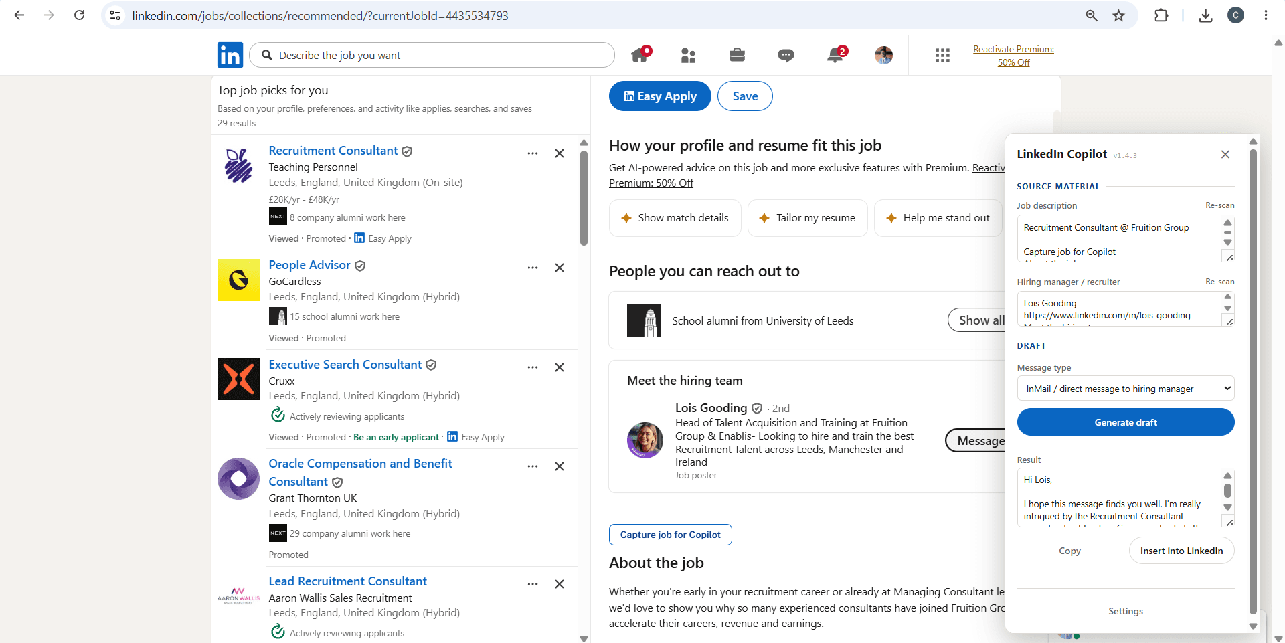Zoom control magnifier in address bar
1285x643 pixels.
(x=1092, y=15)
